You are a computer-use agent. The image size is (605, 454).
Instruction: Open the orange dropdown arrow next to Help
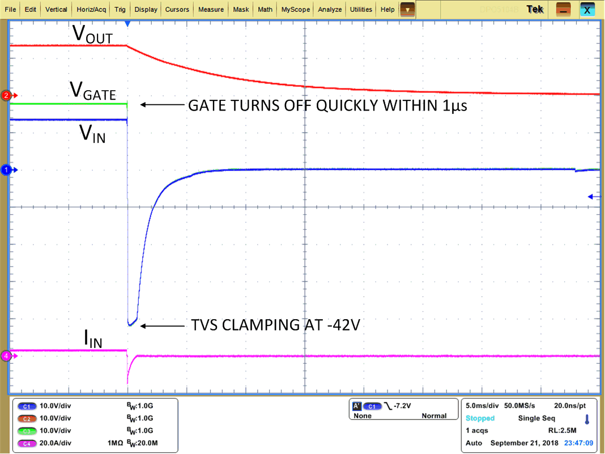click(407, 9)
